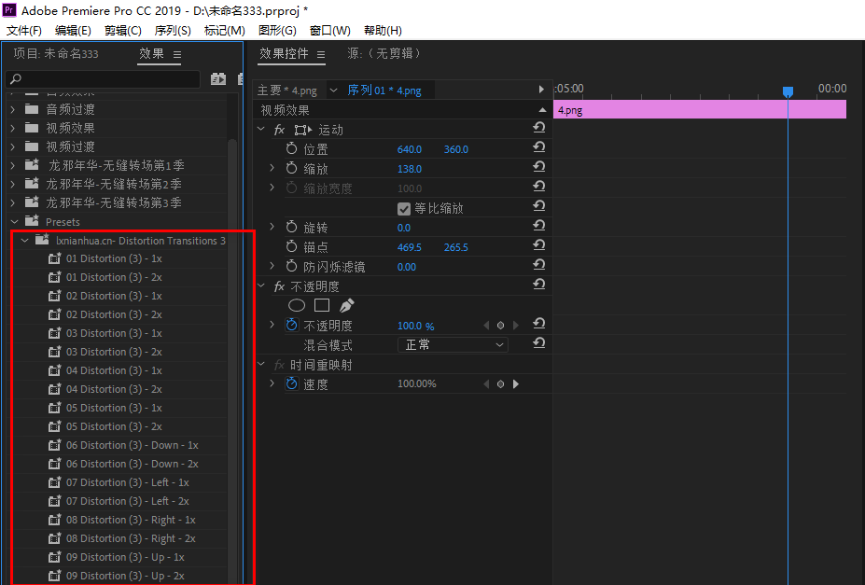Go to next 速度 keyframe
The width and height of the screenshot is (865, 585).
pos(516,384)
